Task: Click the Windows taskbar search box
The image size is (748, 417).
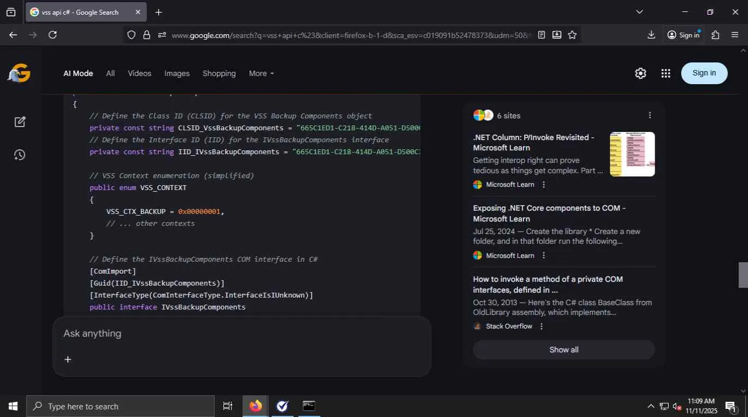Action: pos(121,406)
